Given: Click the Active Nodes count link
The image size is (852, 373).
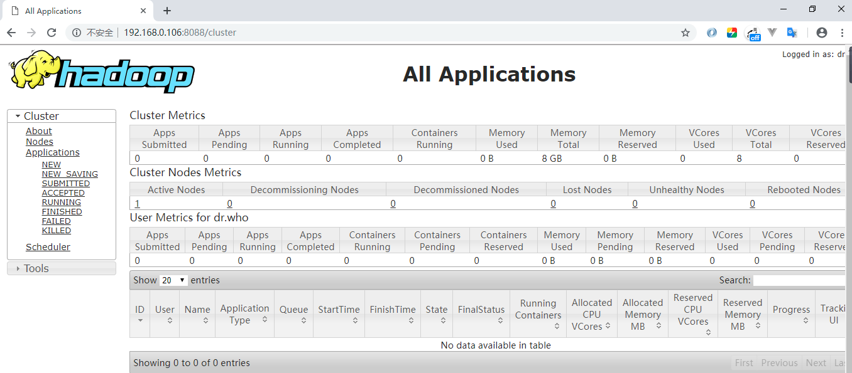Looking at the screenshot, I should (137, 204).
